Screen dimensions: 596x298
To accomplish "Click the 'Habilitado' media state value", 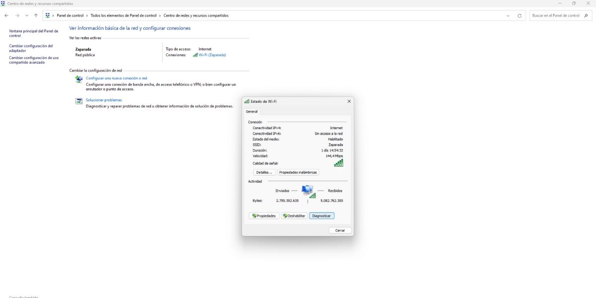I will coord(335,139).
